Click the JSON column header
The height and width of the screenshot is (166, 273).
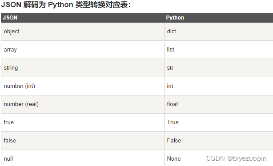[x=83, y=18]
